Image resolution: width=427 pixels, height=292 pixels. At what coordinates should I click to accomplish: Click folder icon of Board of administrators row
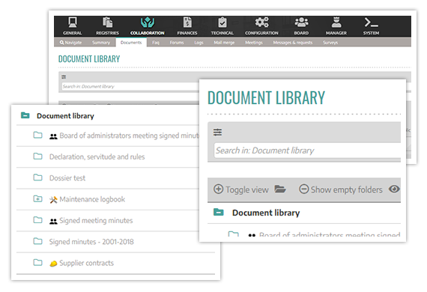pos(38,135)
